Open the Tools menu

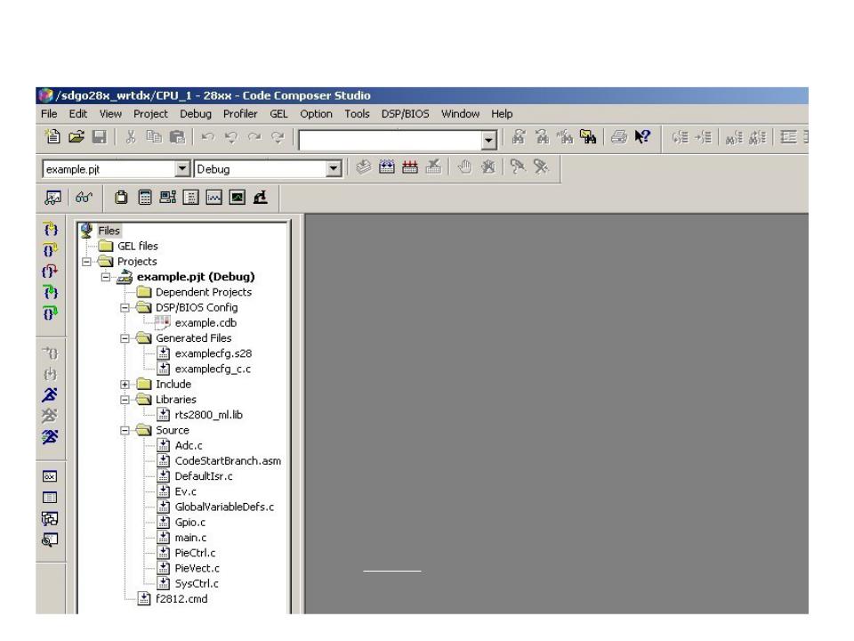pos(357,114)
